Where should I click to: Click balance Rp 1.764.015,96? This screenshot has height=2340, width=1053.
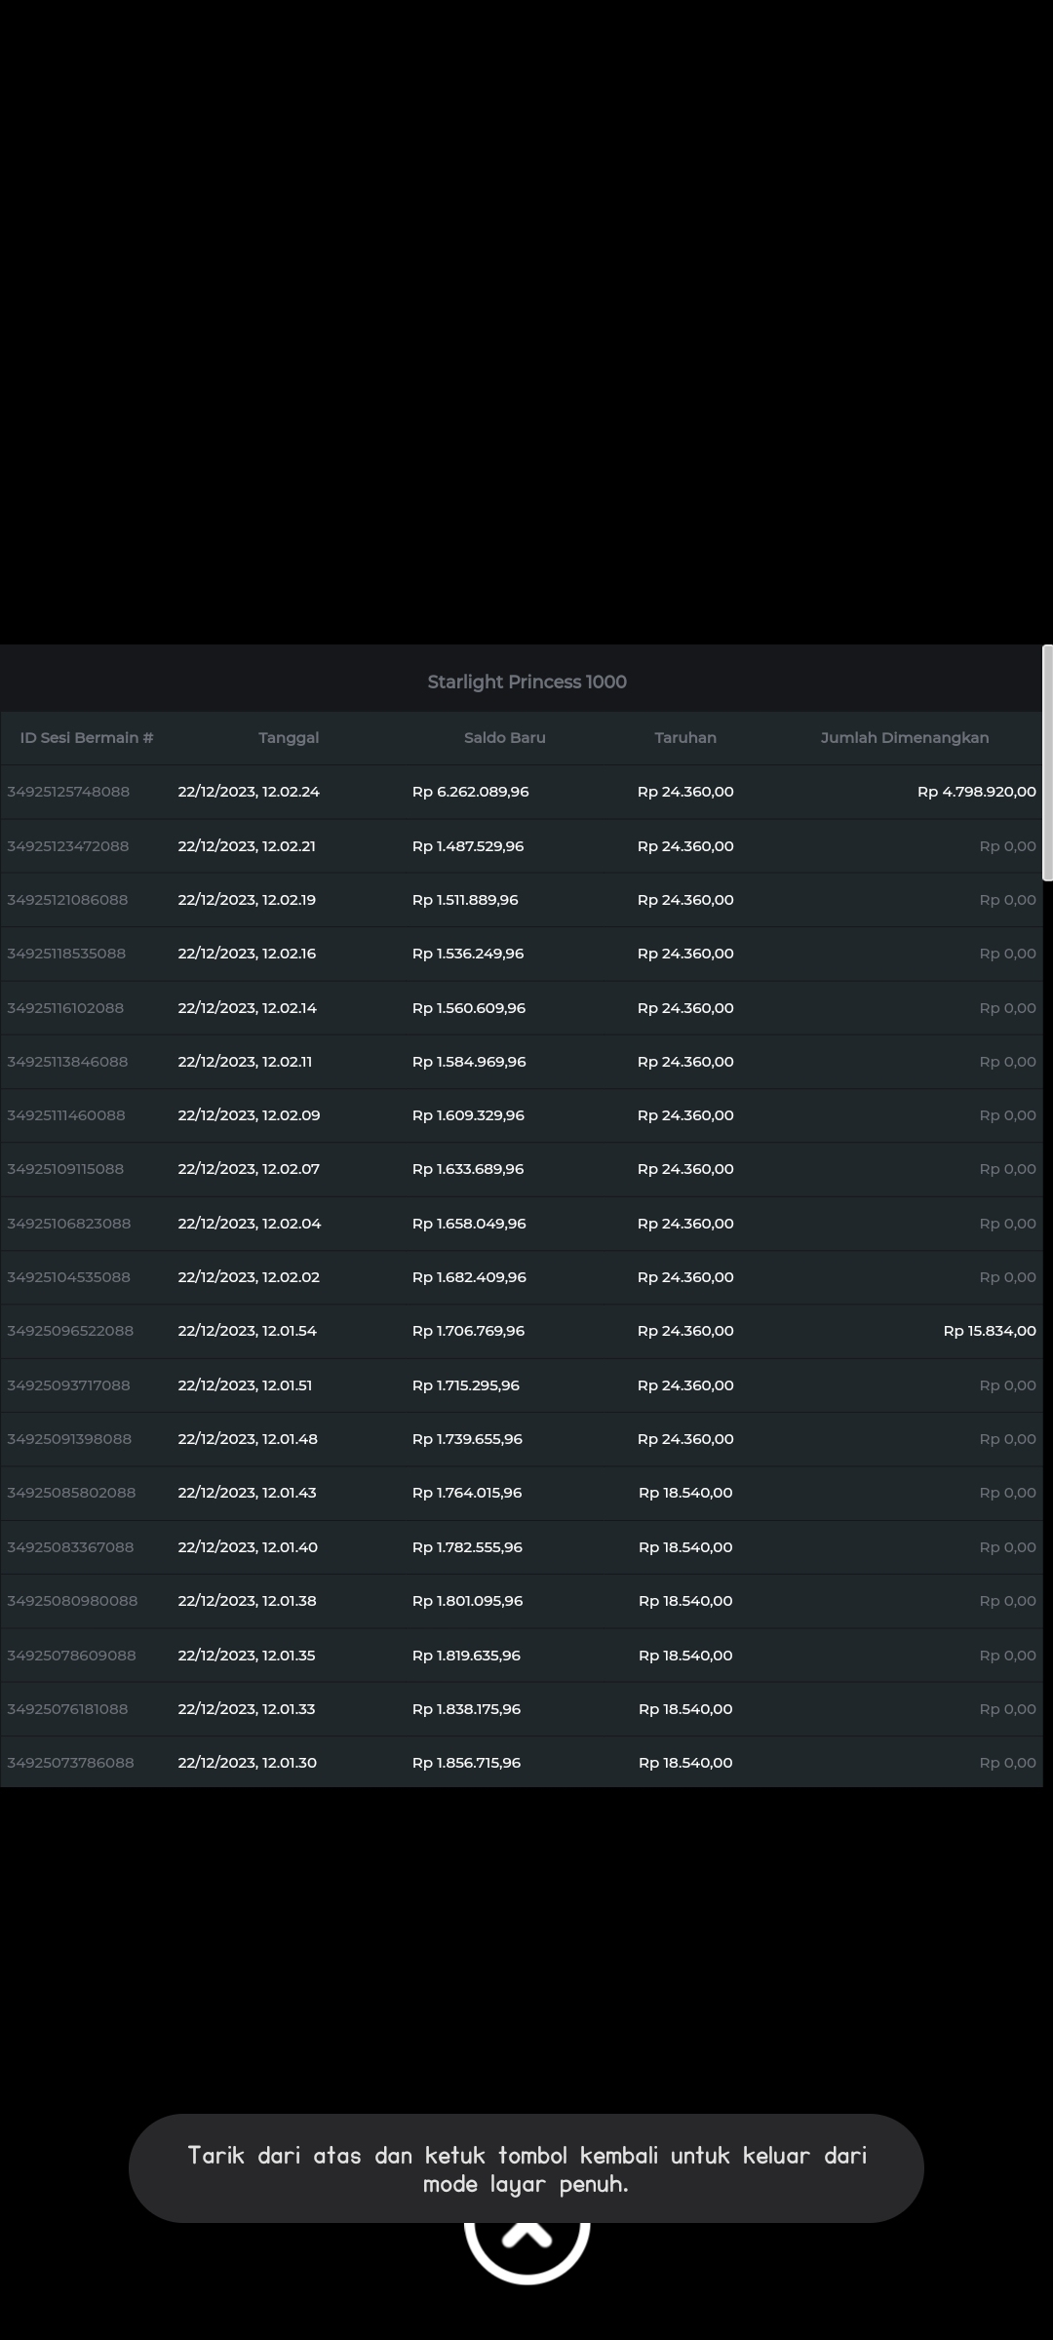click(467, 1493)
